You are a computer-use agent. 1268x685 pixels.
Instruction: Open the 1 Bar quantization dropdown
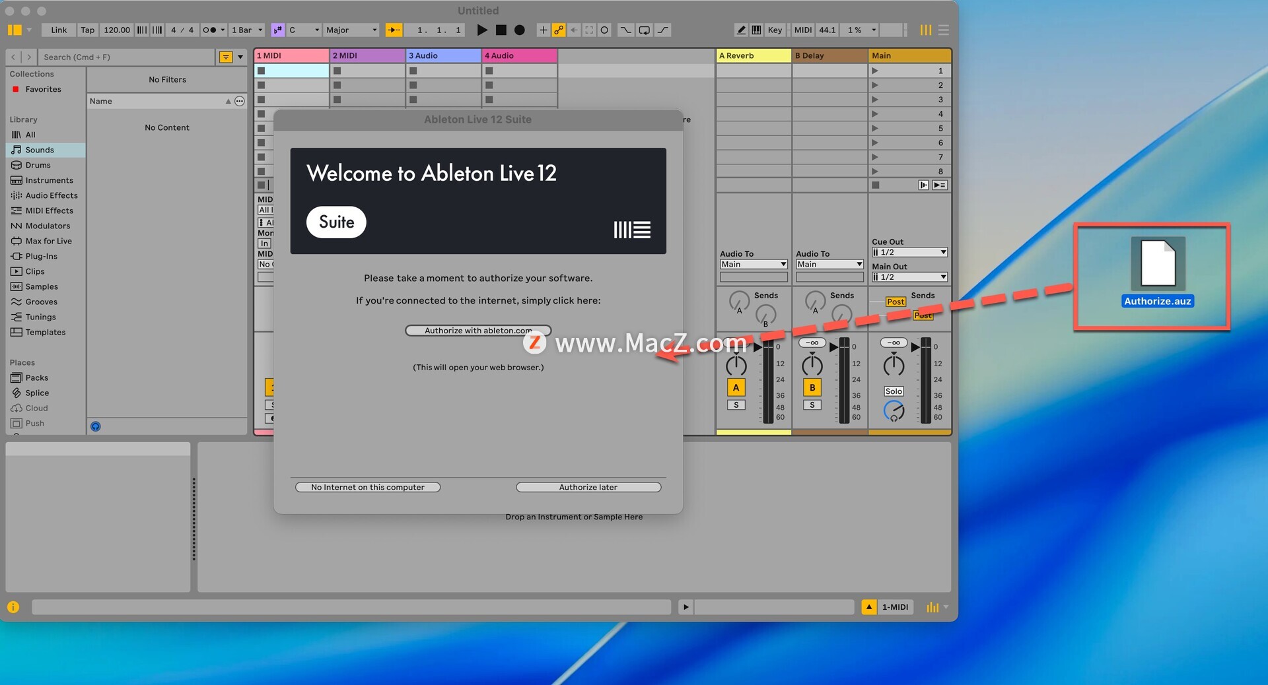(247, 30)
